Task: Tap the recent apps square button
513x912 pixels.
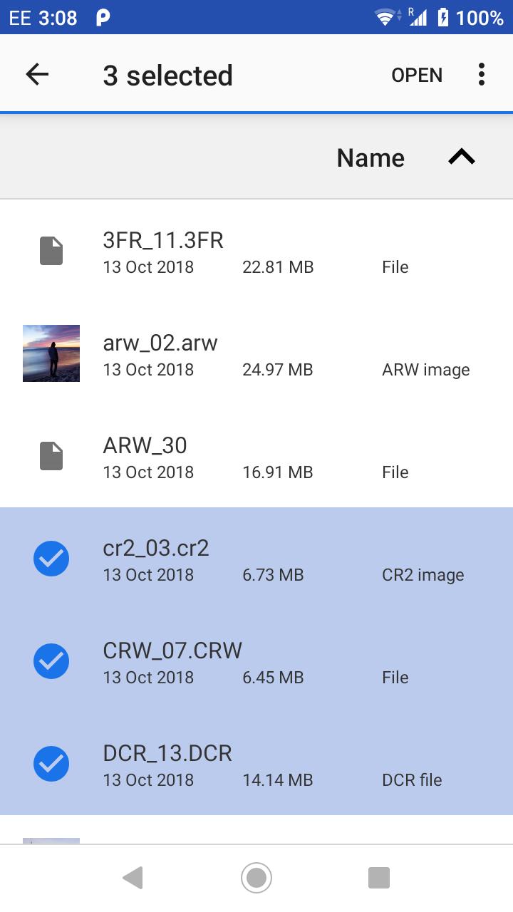Action: 379,878
